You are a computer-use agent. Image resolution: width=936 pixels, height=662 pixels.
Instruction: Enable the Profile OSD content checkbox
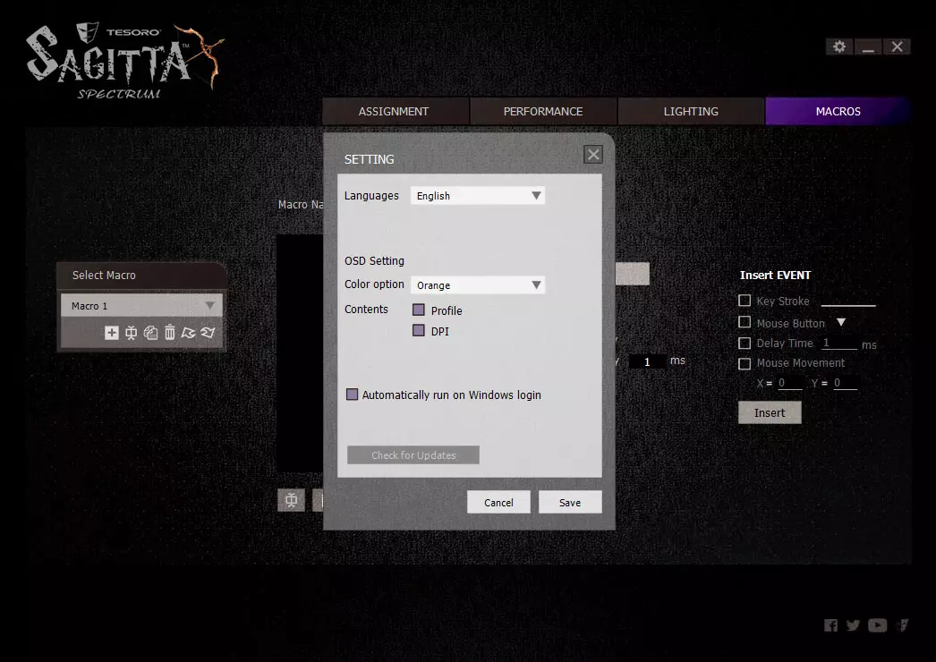(419, 310)
